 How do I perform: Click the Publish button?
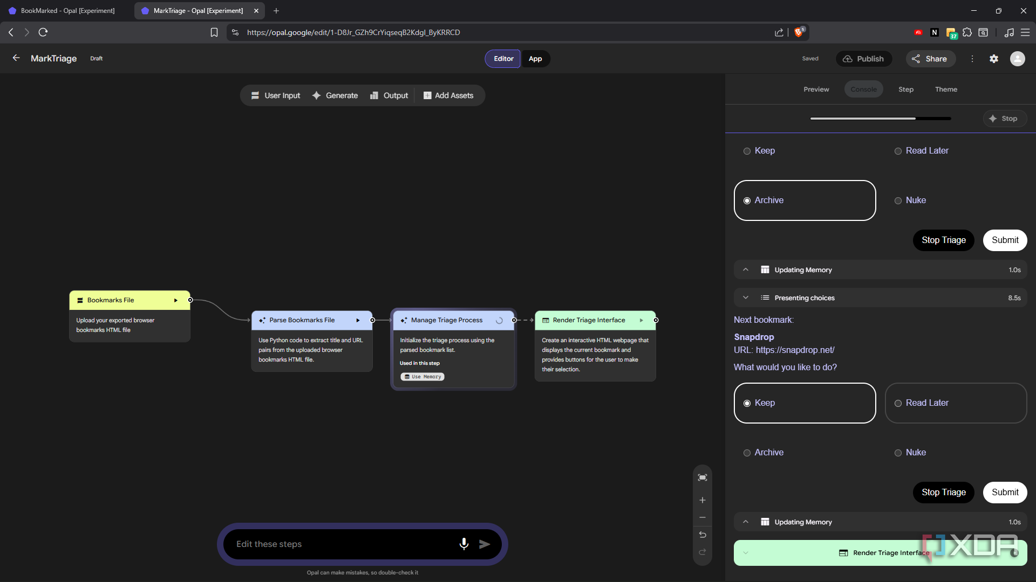coord(863,59)
